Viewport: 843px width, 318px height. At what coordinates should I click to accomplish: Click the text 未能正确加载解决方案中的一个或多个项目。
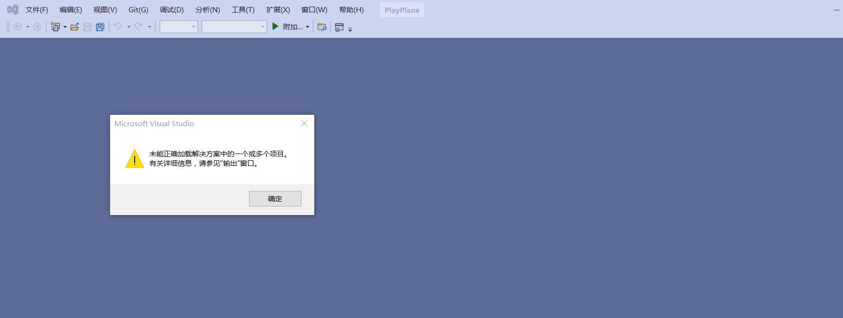[x=220, y=154]
